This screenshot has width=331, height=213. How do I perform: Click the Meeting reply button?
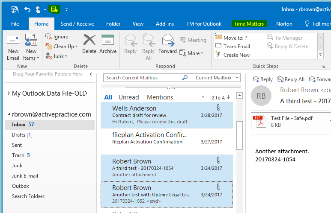pyautogui.click(x=193, y=40)
